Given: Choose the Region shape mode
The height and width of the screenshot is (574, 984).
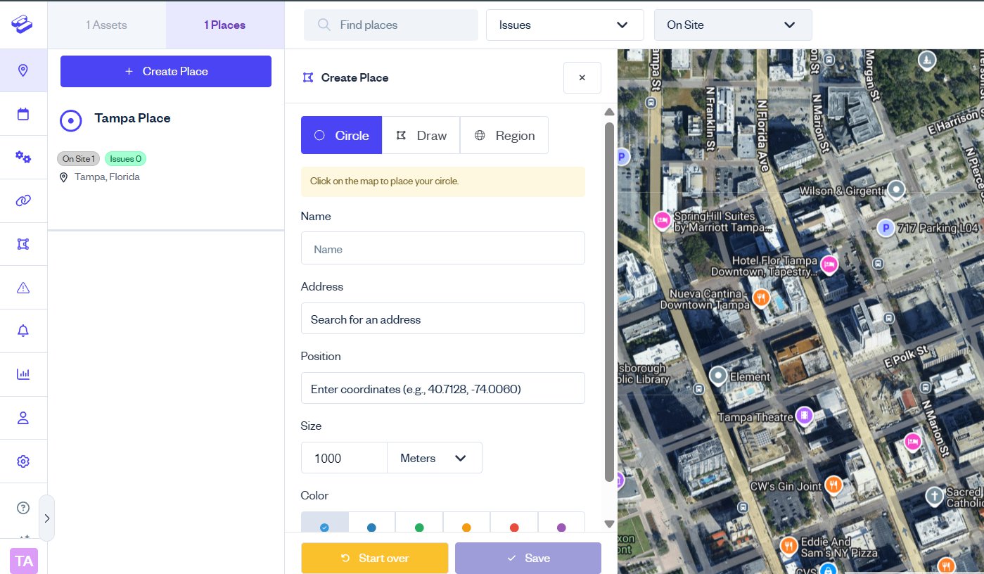Looking at the screenshot, I should 504,135.
